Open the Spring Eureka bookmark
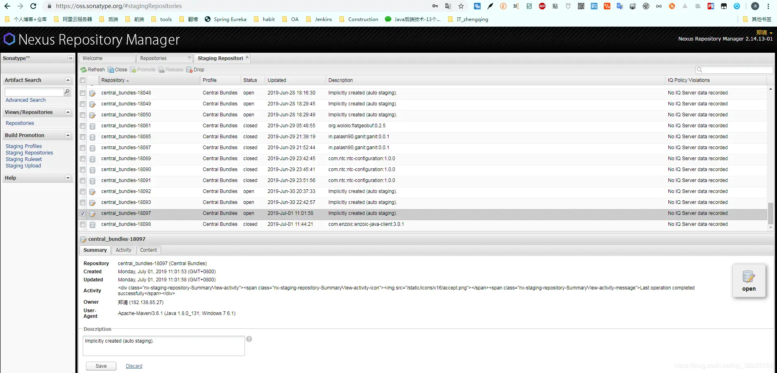777x373 pixels. pos(225,19)
